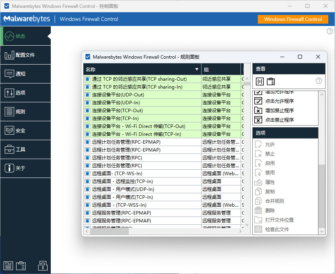Click the Malwarebytes logo in header

27,19
